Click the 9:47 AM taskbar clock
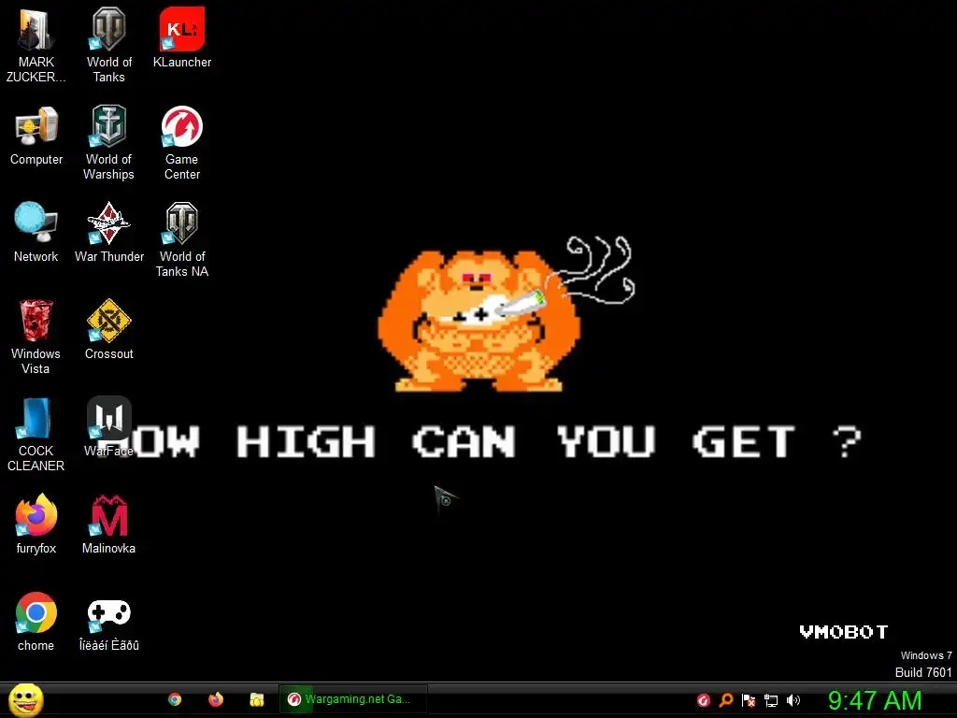The width and height of the screenshot is (957, 718). [x=875, y=700]
